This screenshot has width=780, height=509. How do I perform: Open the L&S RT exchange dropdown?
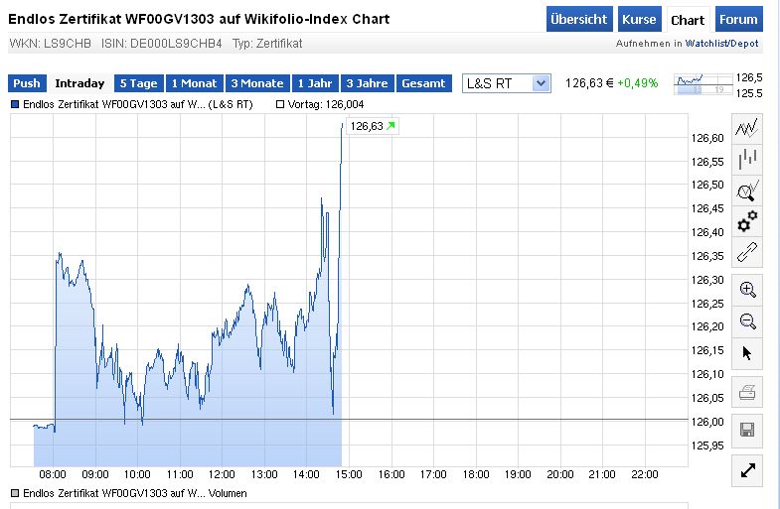pos(507,83)
